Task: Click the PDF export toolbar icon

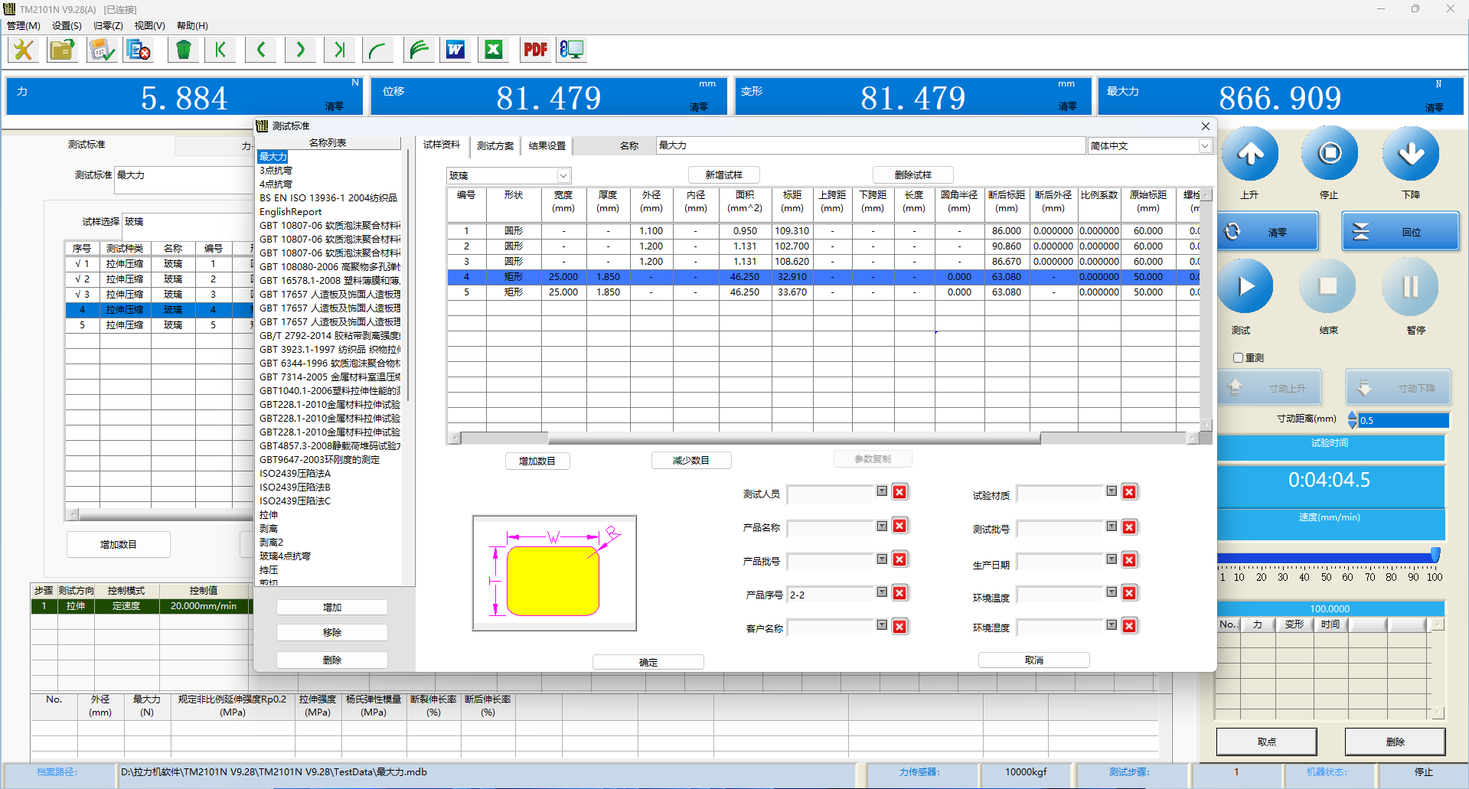Action: click(535, 51)
